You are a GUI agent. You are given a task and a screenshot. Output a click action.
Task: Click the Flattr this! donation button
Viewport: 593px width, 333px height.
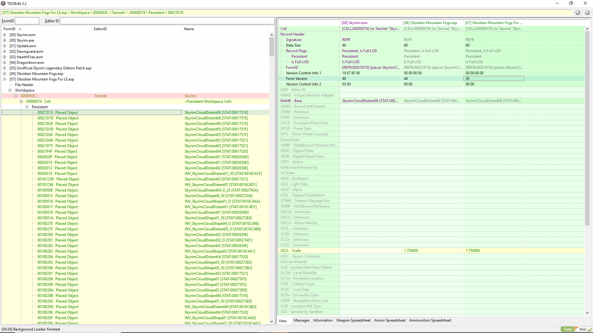(576, 329)
